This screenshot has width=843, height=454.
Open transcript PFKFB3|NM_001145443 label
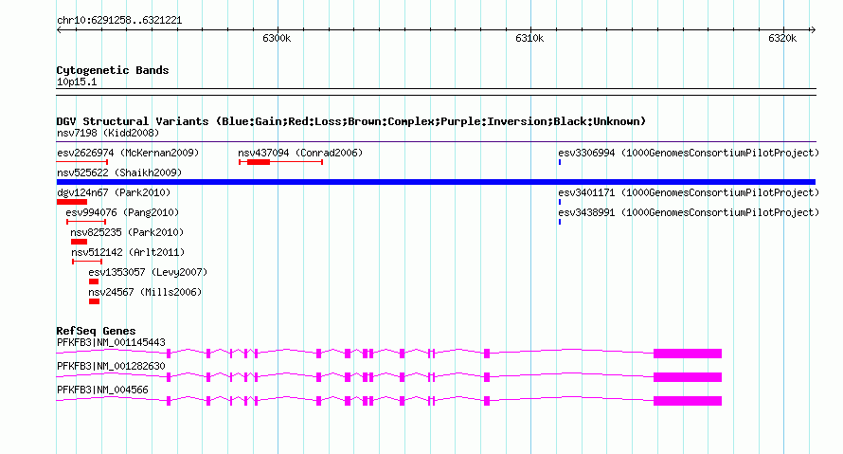click(x=111, y=343)
